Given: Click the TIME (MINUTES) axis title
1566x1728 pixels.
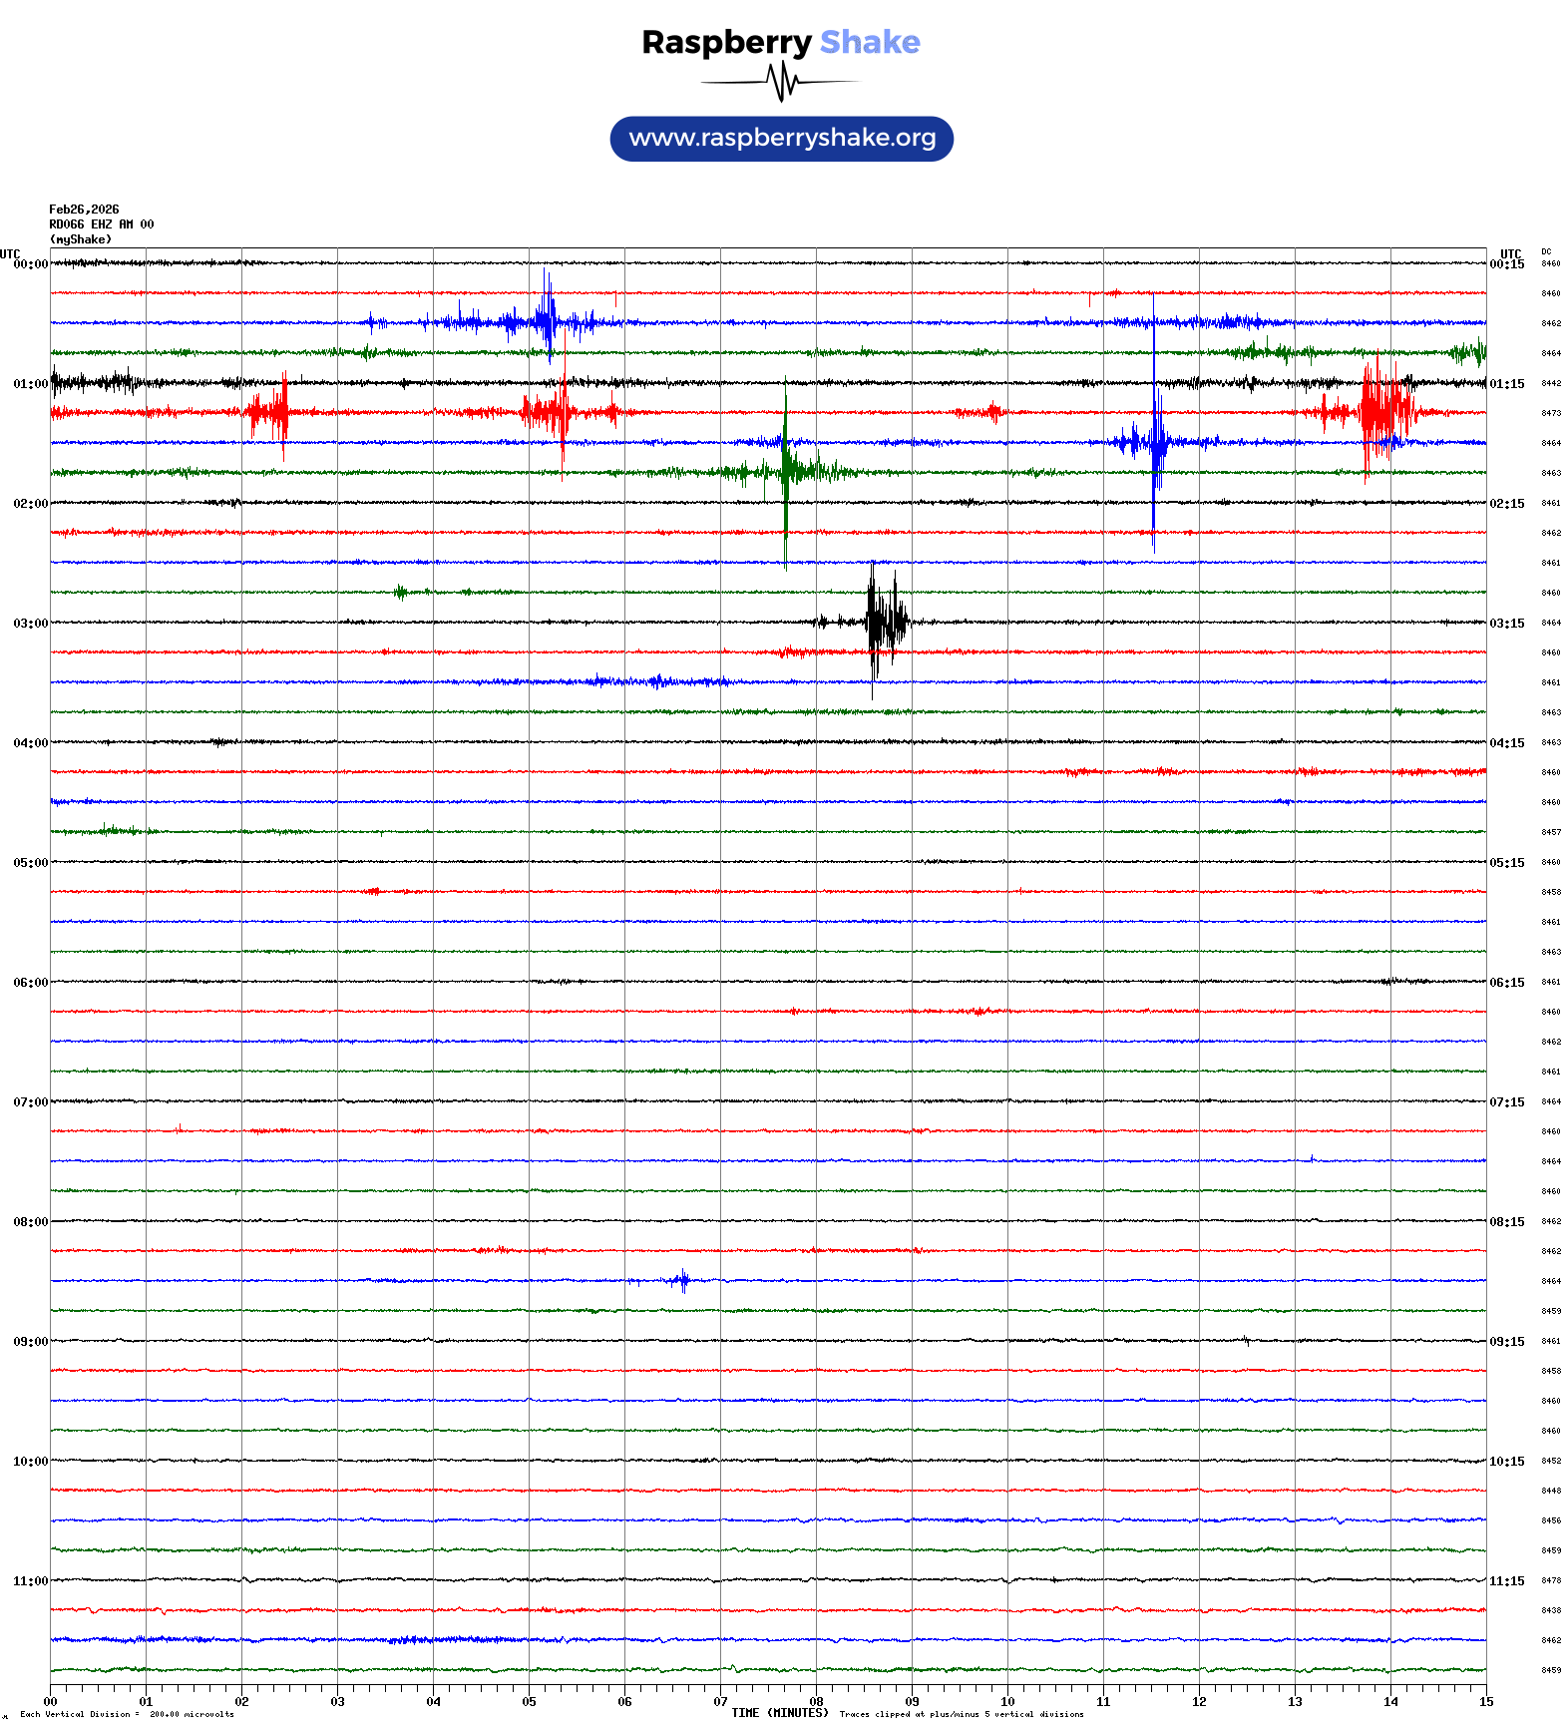Looking at the screenshot, I should pos(779,1713).
